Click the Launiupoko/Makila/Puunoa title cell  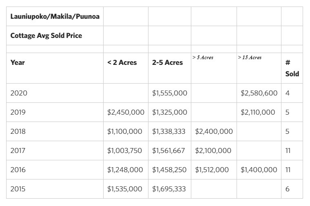coord(55,16)
